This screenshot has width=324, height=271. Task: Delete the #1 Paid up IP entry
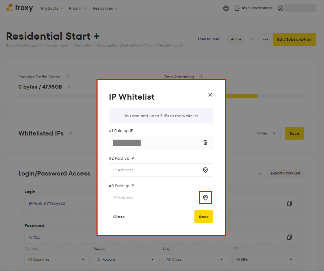point(205,142)
